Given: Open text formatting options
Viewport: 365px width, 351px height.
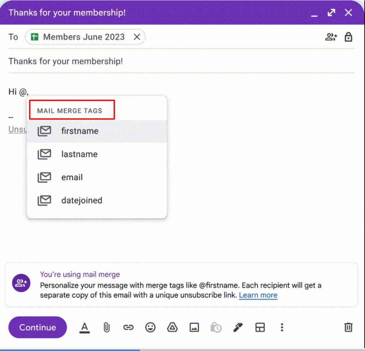Looking at the screenshot, I should click(84, 327).
